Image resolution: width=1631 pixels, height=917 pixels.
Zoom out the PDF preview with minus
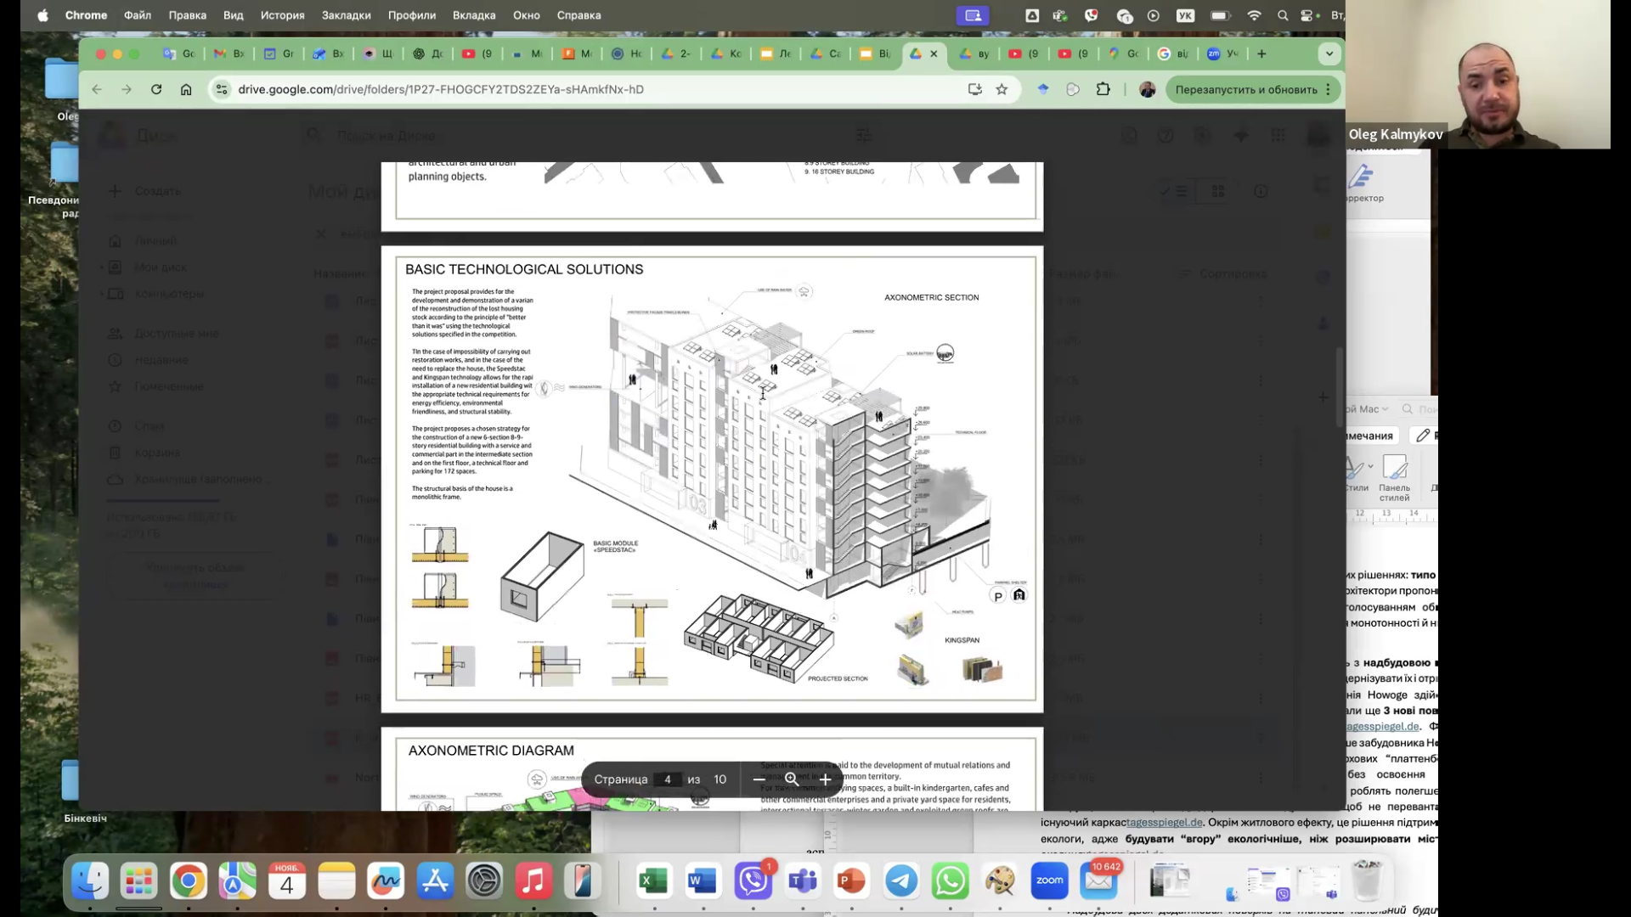click(759, 779)
